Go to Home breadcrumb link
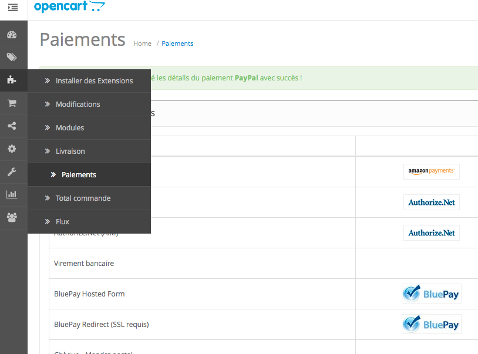The width and height of the screenshot is (478, 354). 142,43
